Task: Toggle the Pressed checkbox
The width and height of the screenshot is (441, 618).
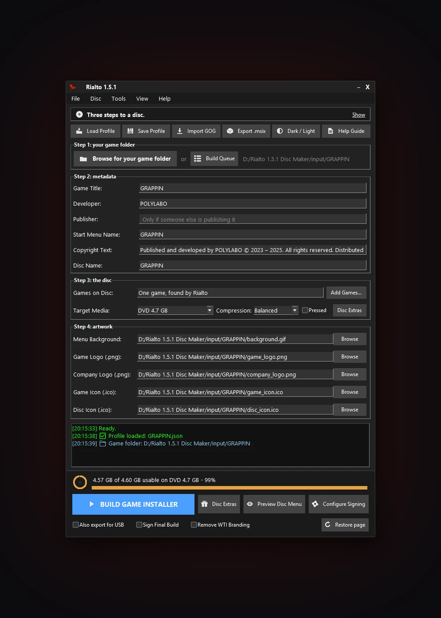Action: 305,310
